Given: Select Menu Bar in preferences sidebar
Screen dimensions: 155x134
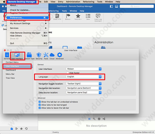Looking at the screenshot, I should [x=10, y=74].
